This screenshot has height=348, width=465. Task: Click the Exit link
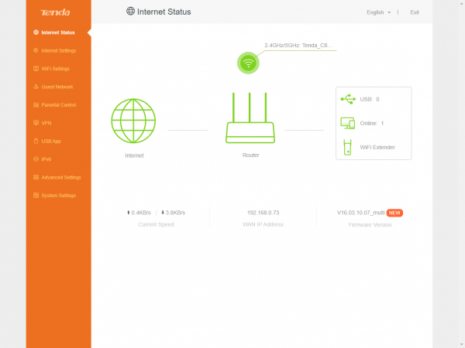tap(415, 12)
